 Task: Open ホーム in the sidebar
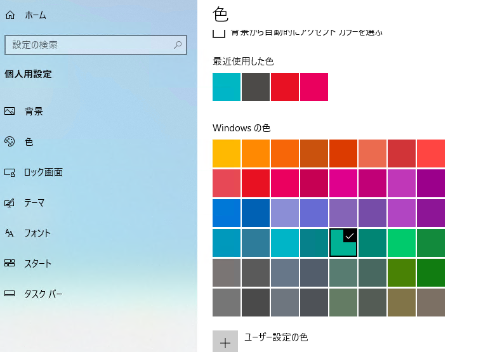coord(36,15)
